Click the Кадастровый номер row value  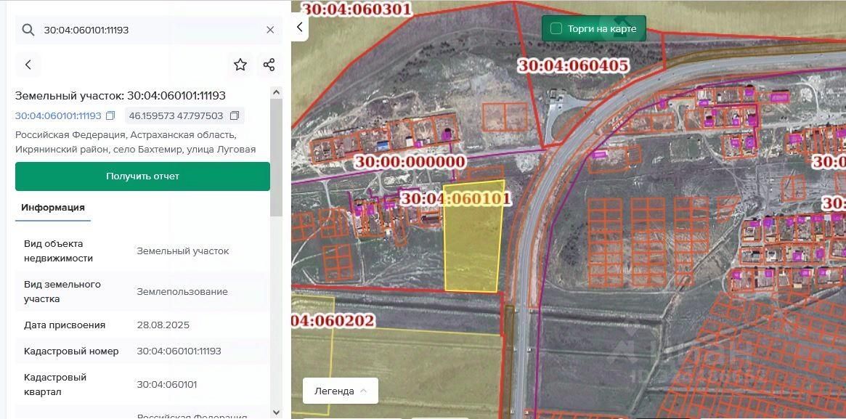179,351
